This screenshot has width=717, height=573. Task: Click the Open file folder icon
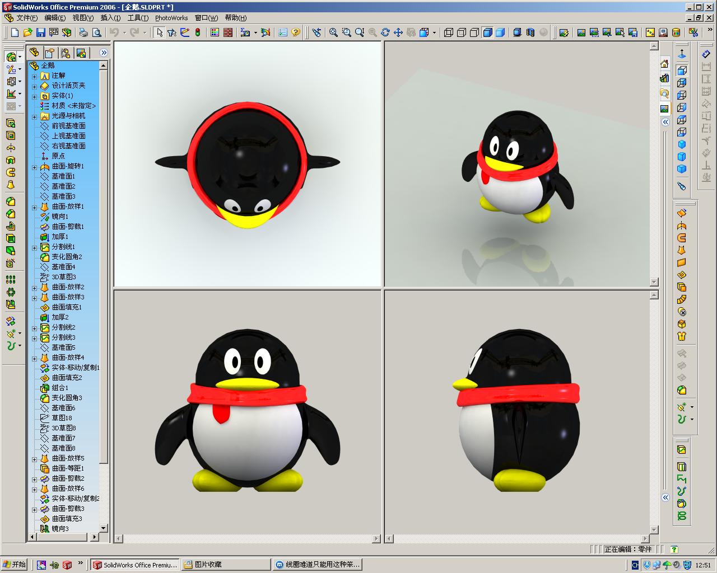28,32
